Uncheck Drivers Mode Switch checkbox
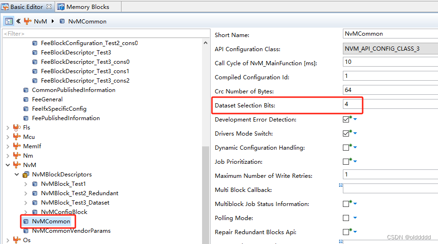 click(346, 134)
